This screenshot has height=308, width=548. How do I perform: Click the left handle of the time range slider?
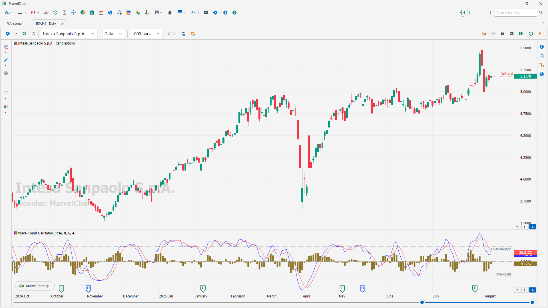pos(422,302)
